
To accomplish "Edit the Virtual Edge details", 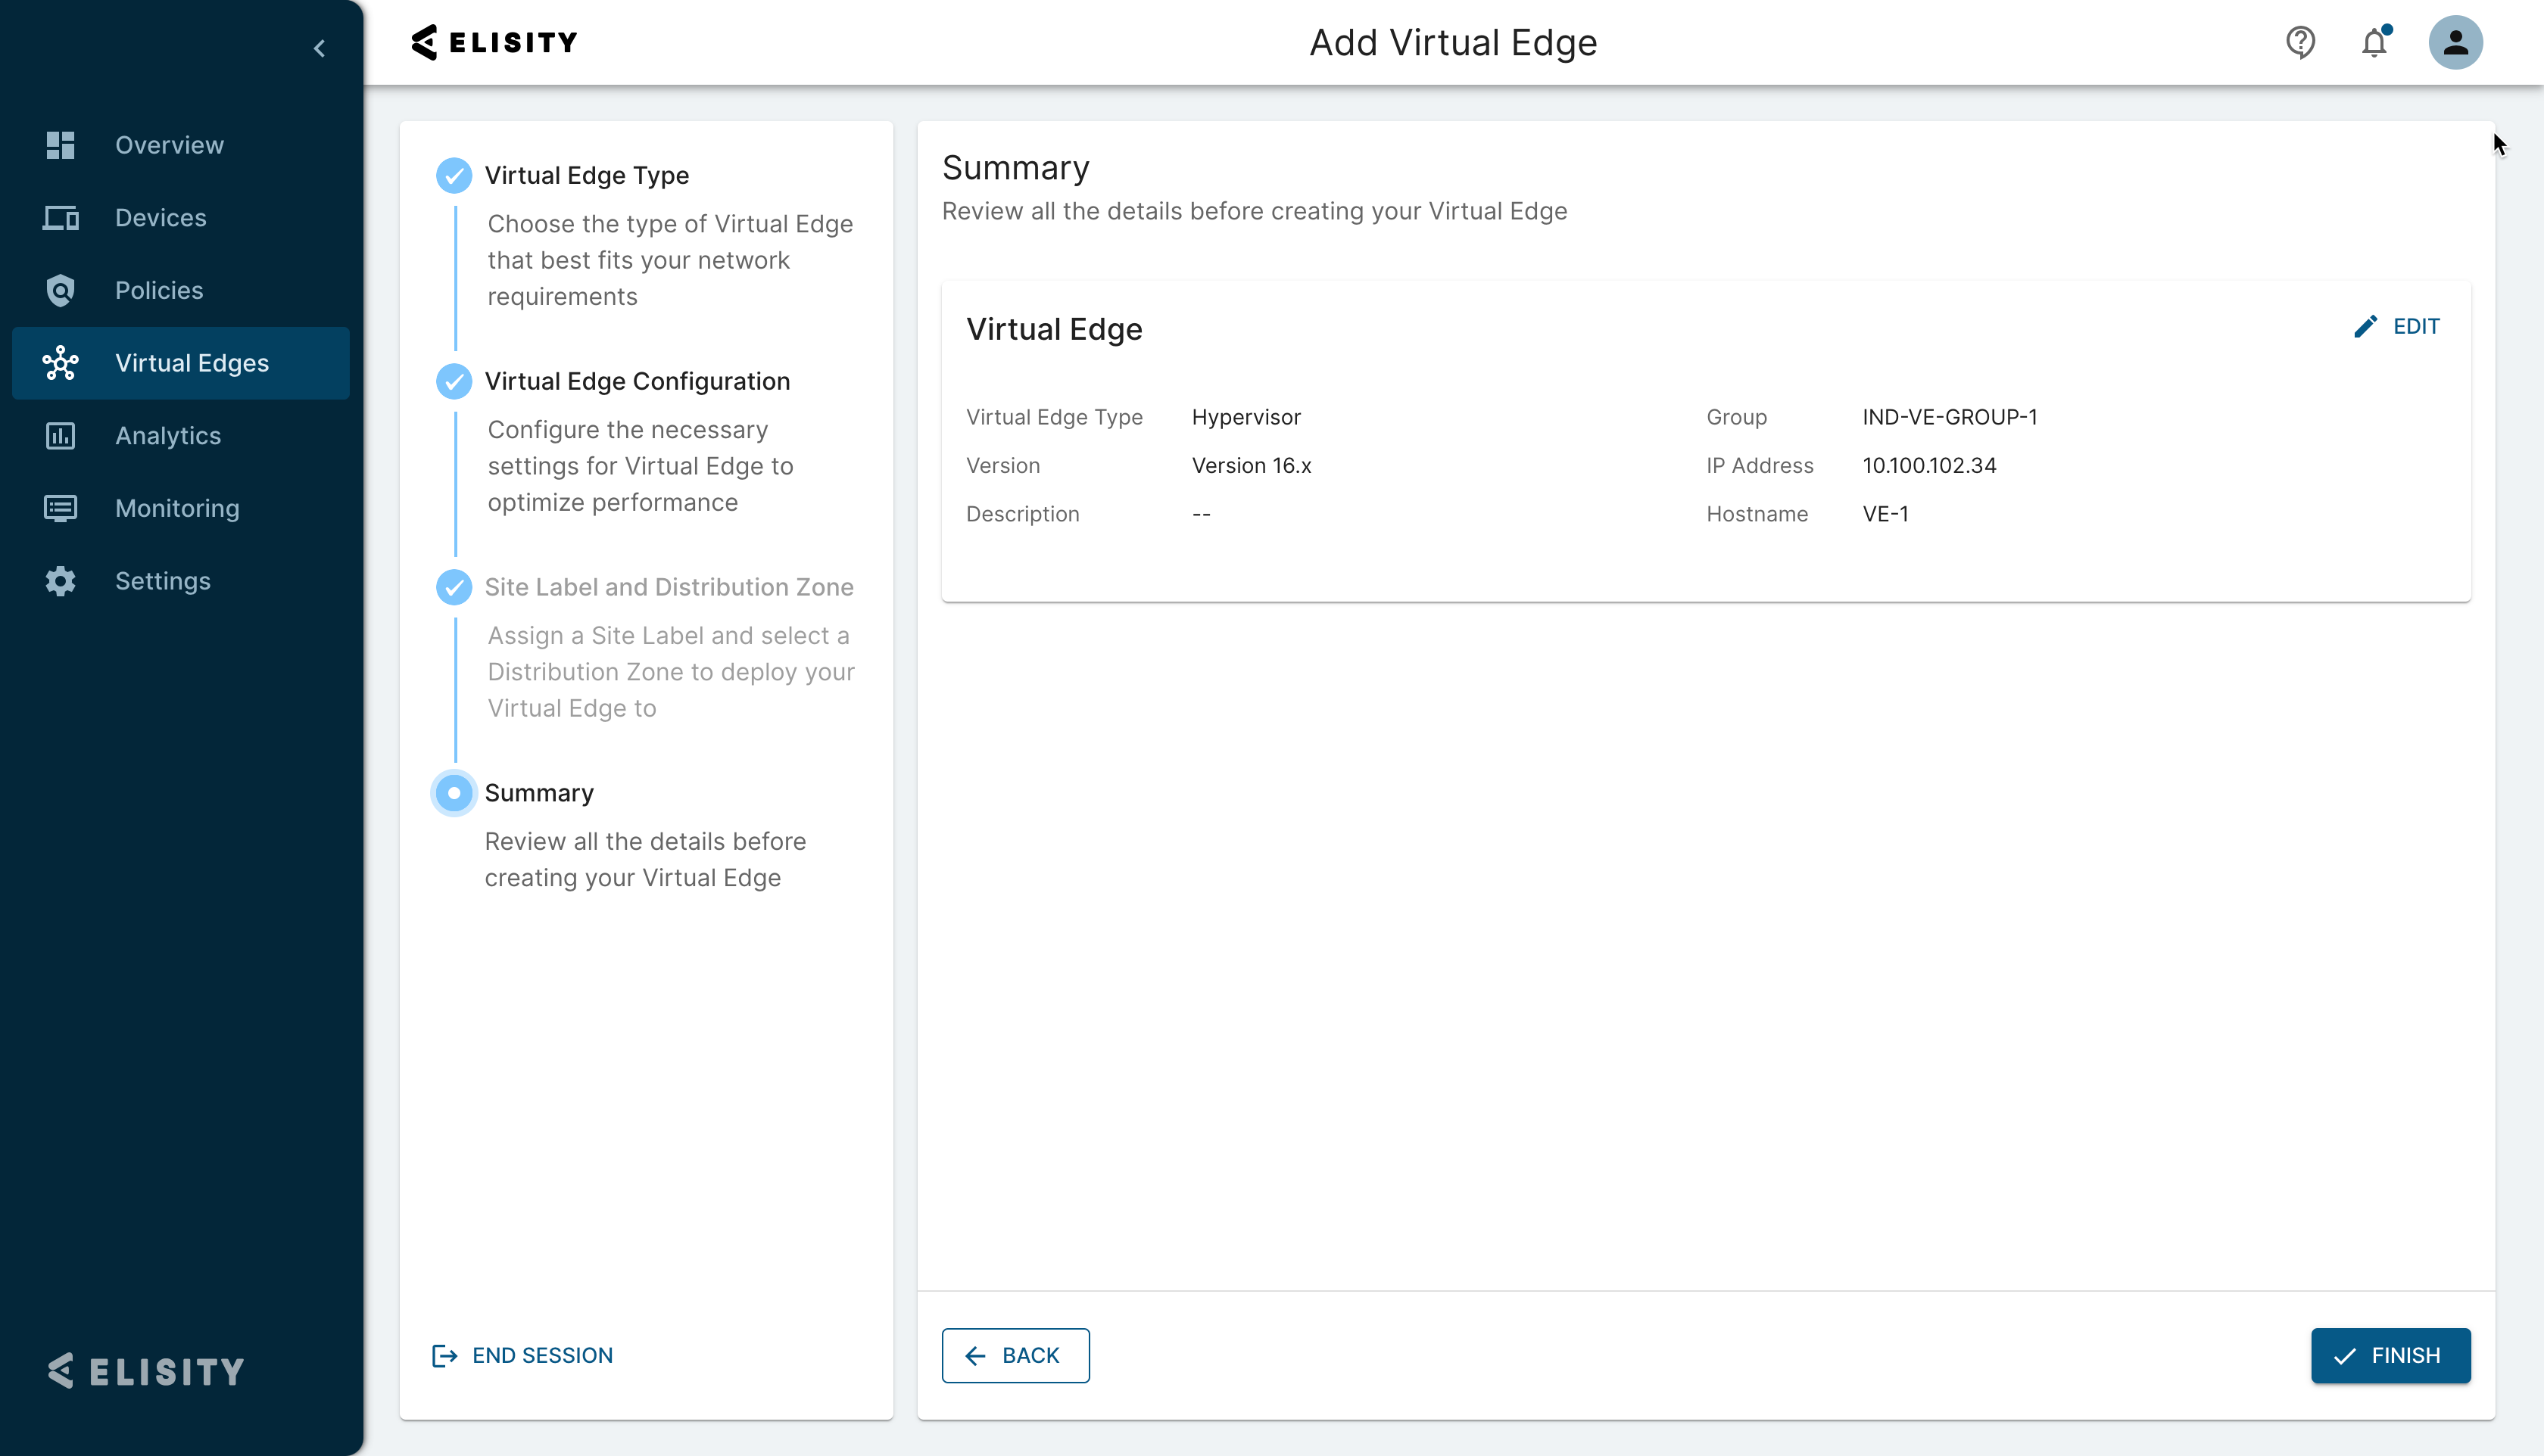I will click(2397, 327).
